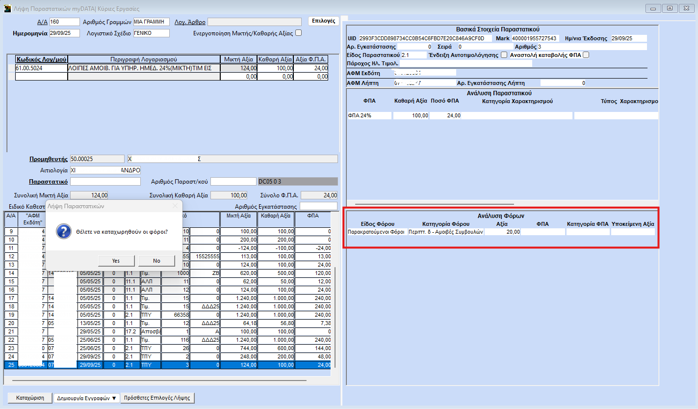
Task: Click the Ημερομηνία date input field
Action: tap(64, 33)
